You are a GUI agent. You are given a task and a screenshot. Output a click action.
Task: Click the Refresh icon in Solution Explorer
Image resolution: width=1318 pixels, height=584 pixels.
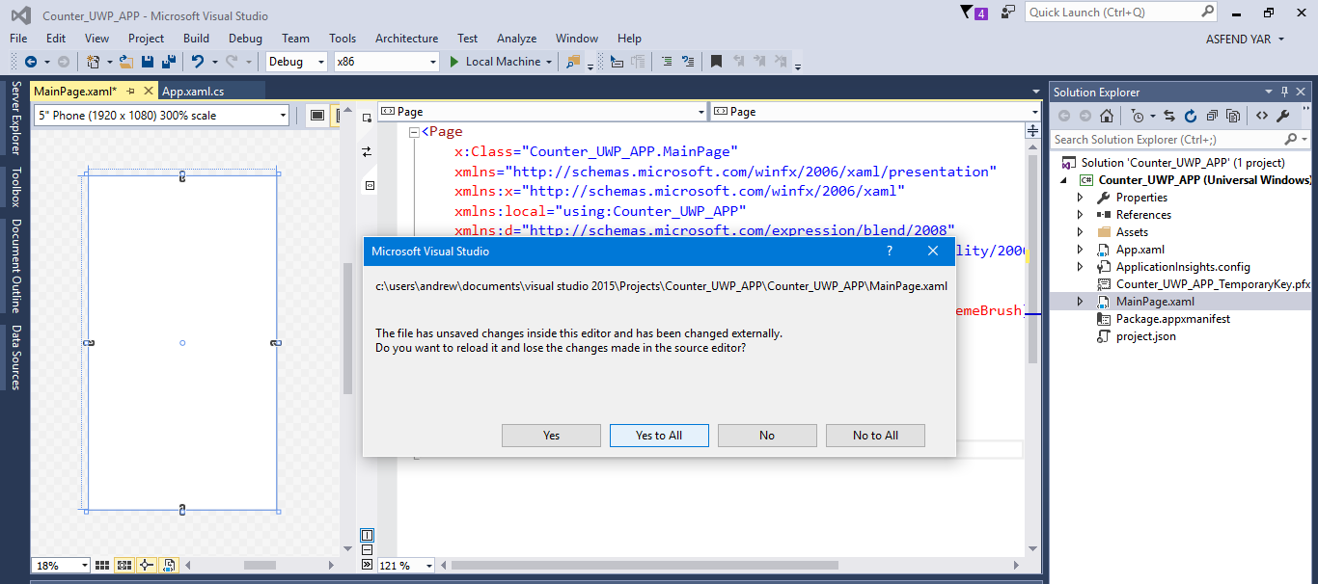[x=1191, y=116]
